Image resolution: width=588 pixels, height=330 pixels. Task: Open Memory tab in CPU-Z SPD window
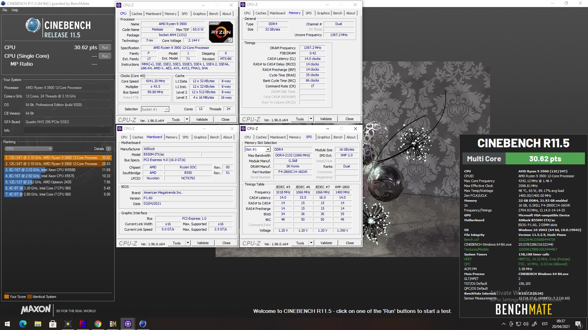tap(295, 137)
